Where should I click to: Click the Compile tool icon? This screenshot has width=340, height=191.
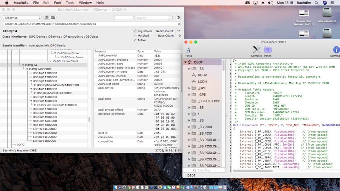[256, 50]
